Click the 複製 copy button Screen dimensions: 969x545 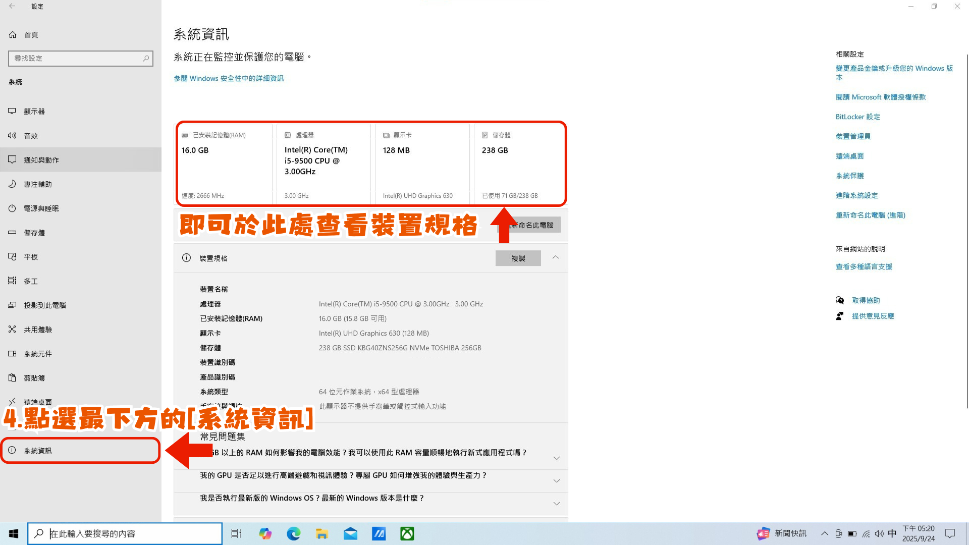click(x=518, y=258)
